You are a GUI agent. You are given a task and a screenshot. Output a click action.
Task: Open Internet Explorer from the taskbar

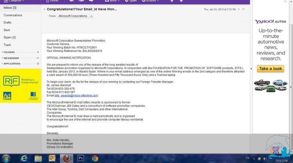(24, 158)
